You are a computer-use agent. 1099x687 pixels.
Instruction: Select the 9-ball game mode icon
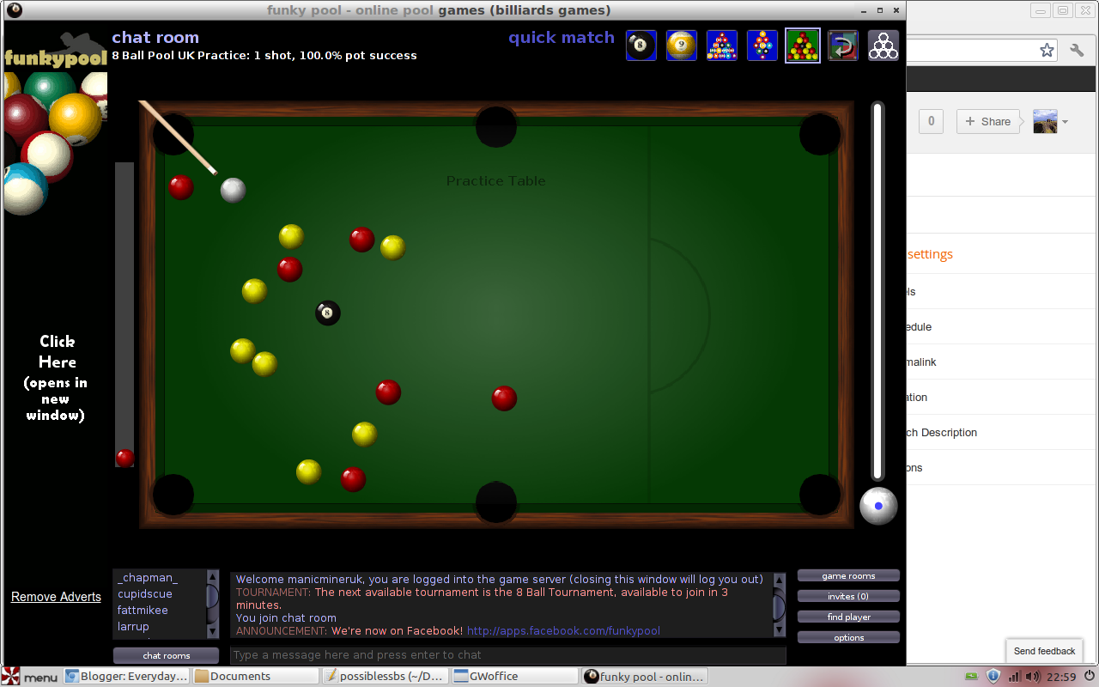tap(682, 46)
